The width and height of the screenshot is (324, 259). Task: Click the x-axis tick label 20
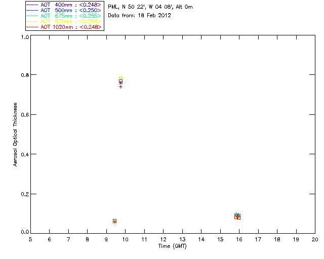(x=315, y=240)
